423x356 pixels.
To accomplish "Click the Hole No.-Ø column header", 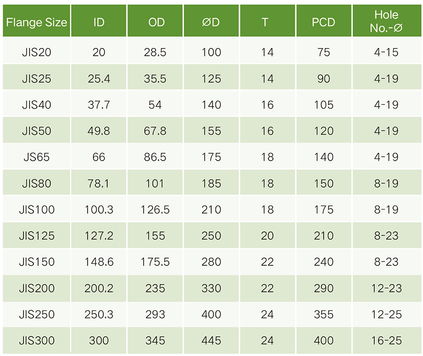I will coord(386,22).
